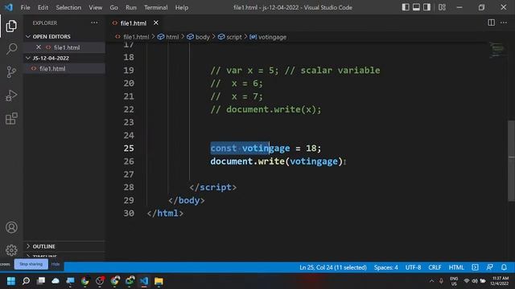515x289 pixels.
Task: Open Help menu
Action: point(182,7)
